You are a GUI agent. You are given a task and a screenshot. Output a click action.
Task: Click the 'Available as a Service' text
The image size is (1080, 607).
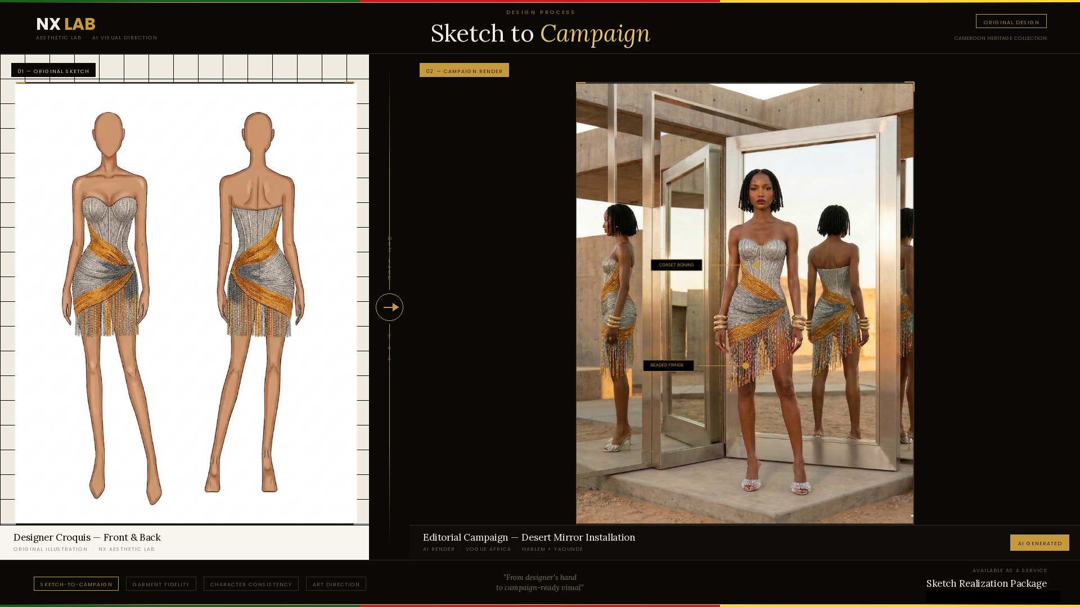(x=1010, y=570)
